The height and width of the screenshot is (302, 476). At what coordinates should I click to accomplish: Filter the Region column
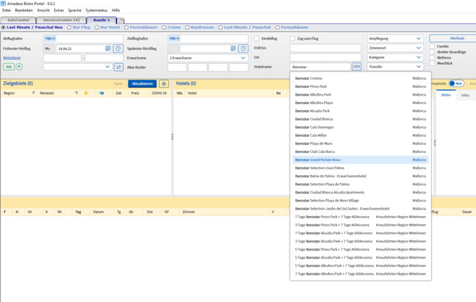click(x=33, y=93)
